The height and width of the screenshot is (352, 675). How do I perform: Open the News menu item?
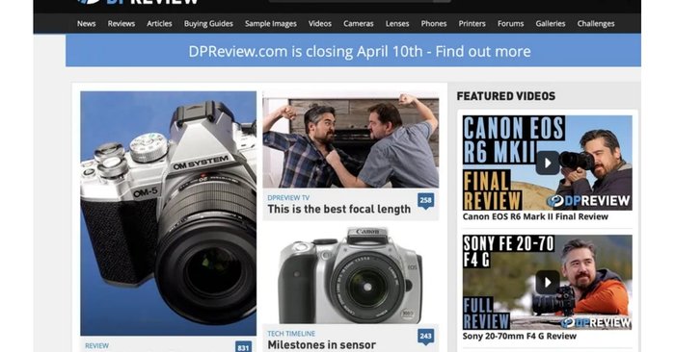click(86, 24)
